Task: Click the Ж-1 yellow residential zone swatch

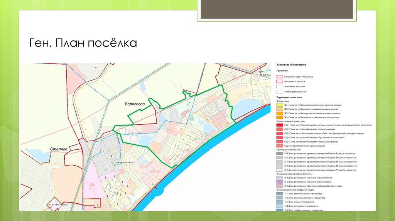Action: (280, 105)
